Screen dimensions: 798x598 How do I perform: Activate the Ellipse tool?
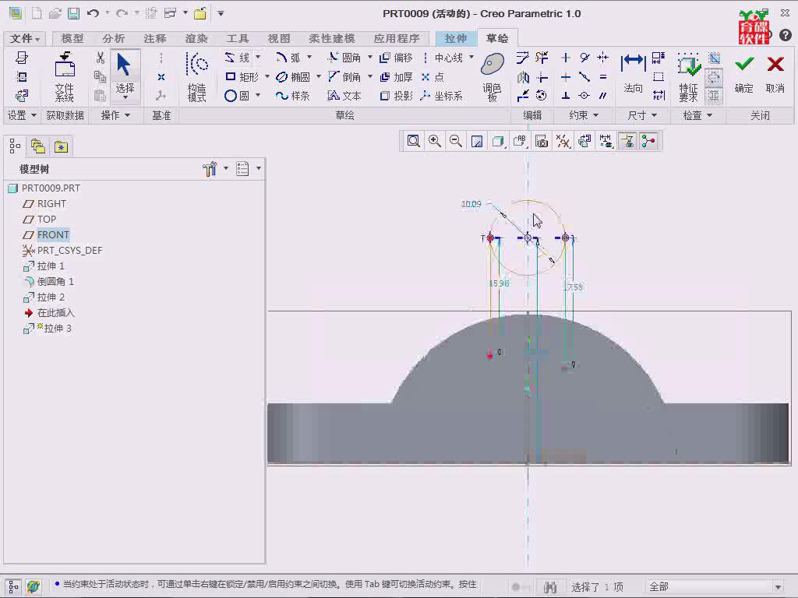tap(293, 77)
